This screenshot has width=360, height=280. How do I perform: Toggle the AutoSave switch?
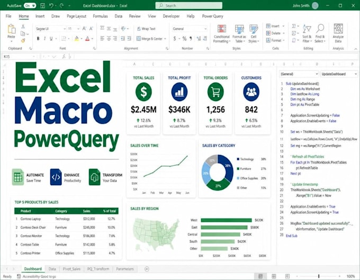pyautogui.click(x=30, y=5)
